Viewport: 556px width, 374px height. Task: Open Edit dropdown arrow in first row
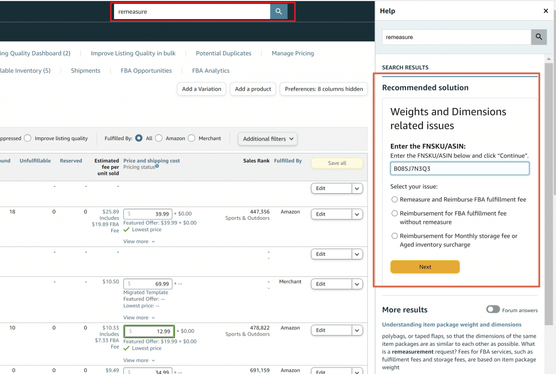pos(357,188)
